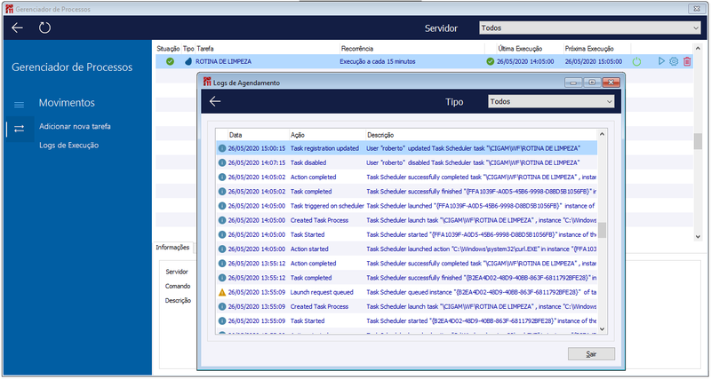This screenshot has width=711, height=379.
Task: Select the Movimentos section
Action: pyautogui.click(x=67, y=103)
